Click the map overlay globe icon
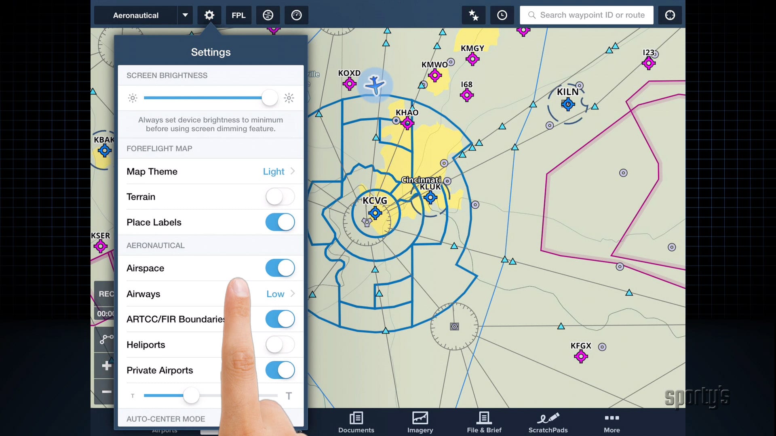Image resolution: width=776 pixels, height=436 pixels. tap(268, 15)
